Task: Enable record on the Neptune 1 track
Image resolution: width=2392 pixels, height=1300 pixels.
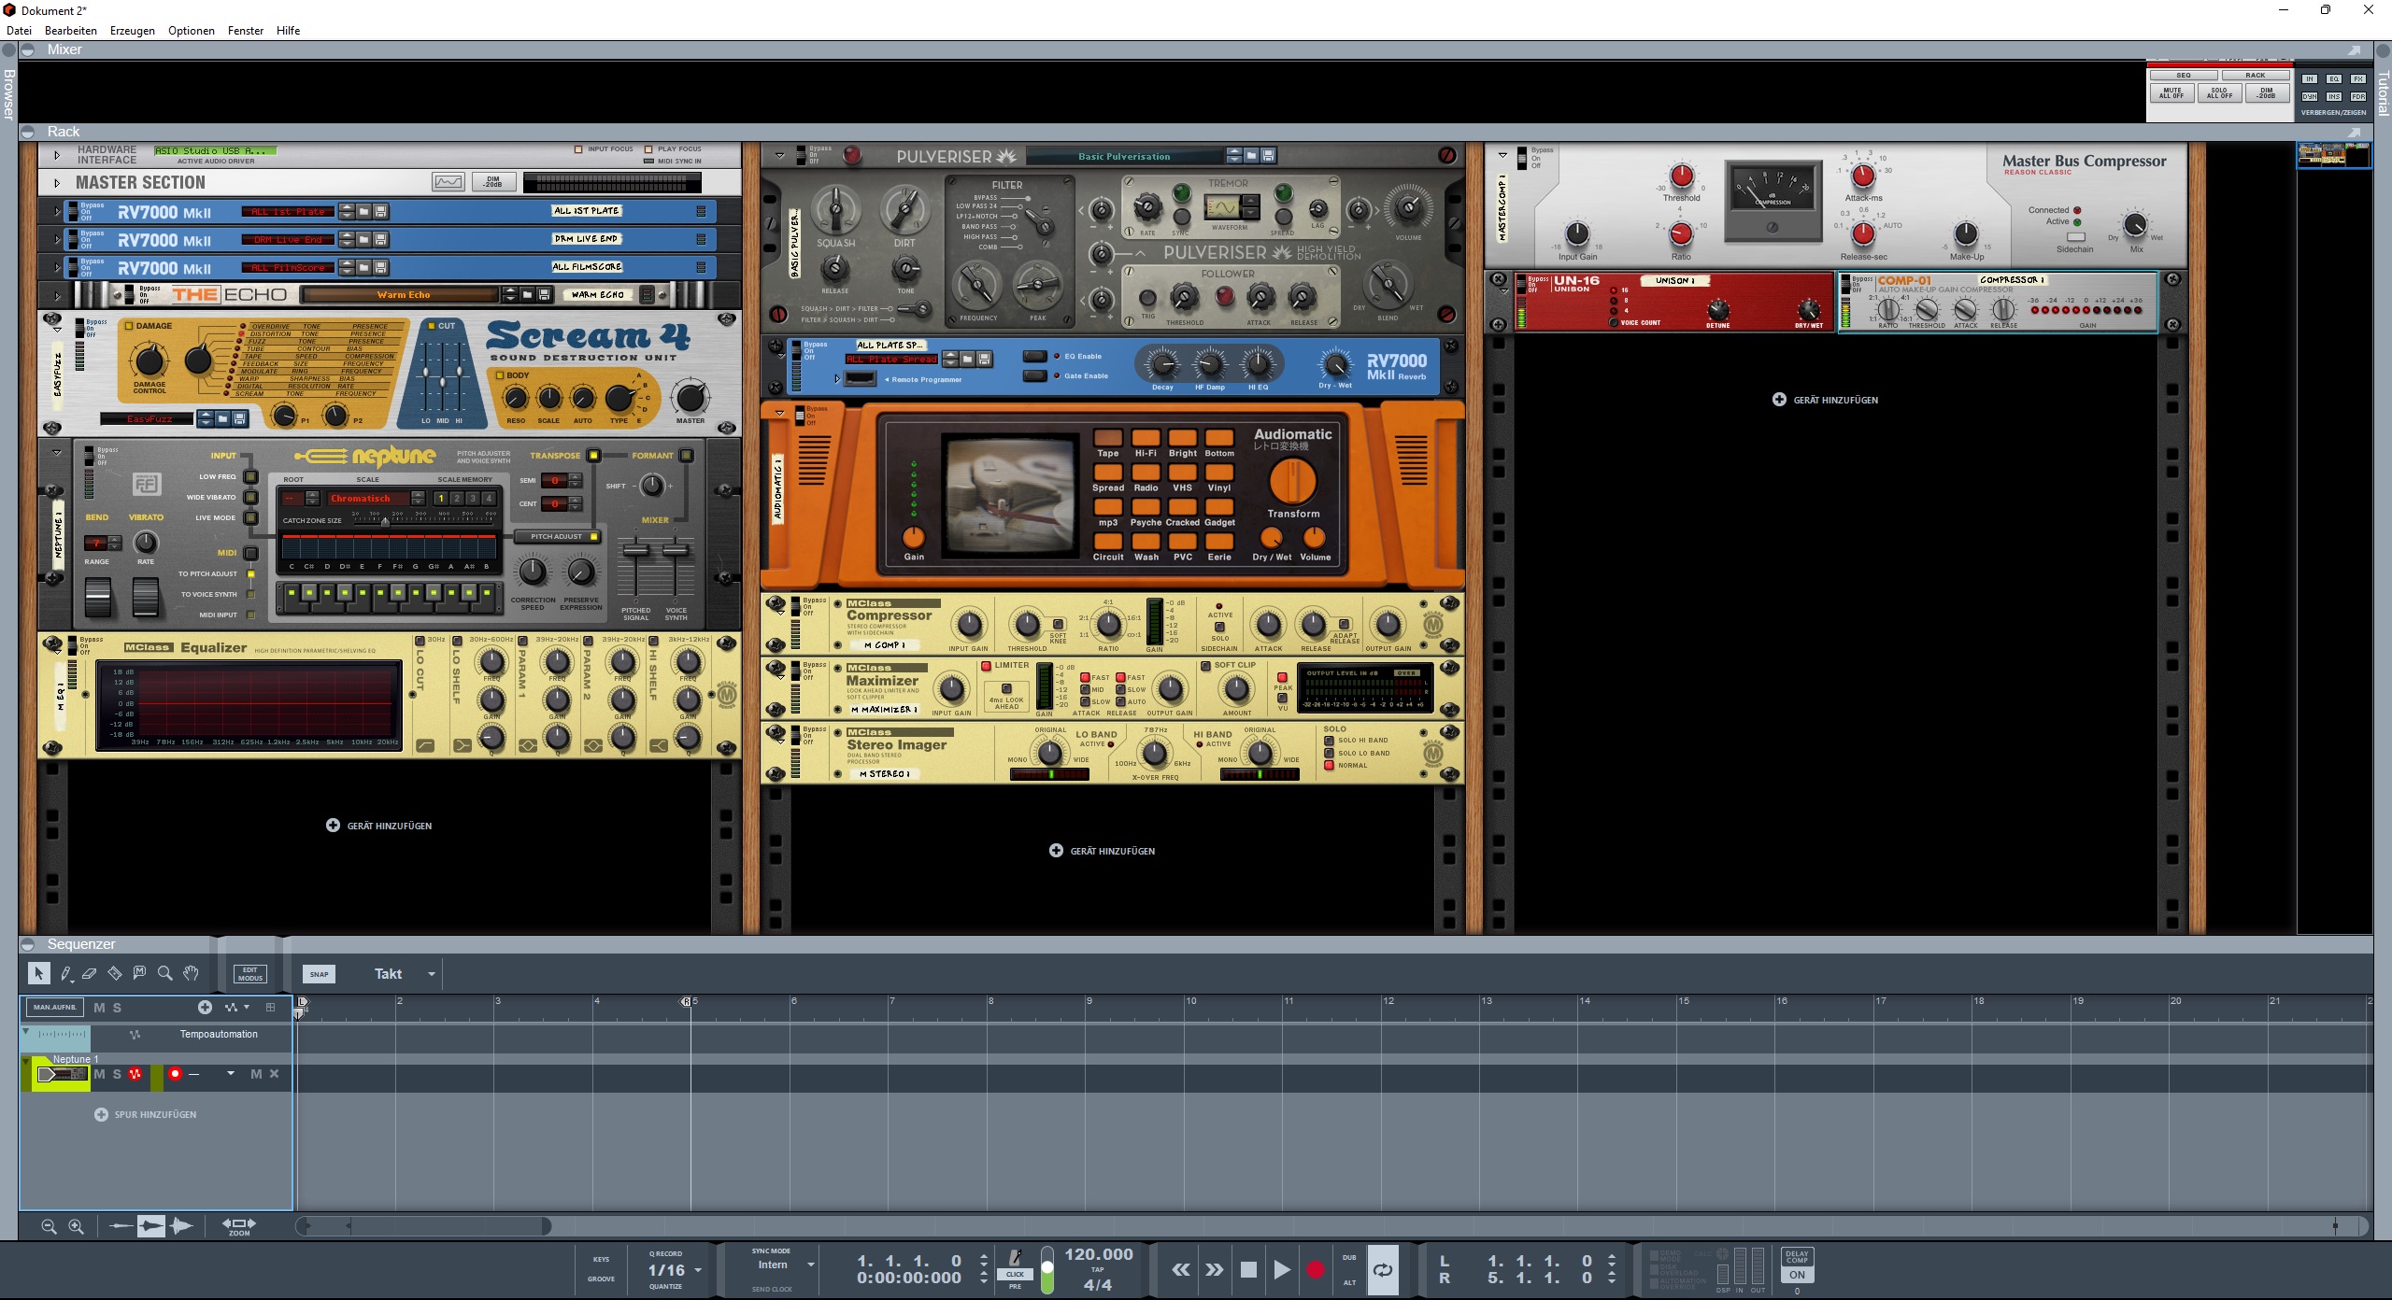Action: [175, 1074]
